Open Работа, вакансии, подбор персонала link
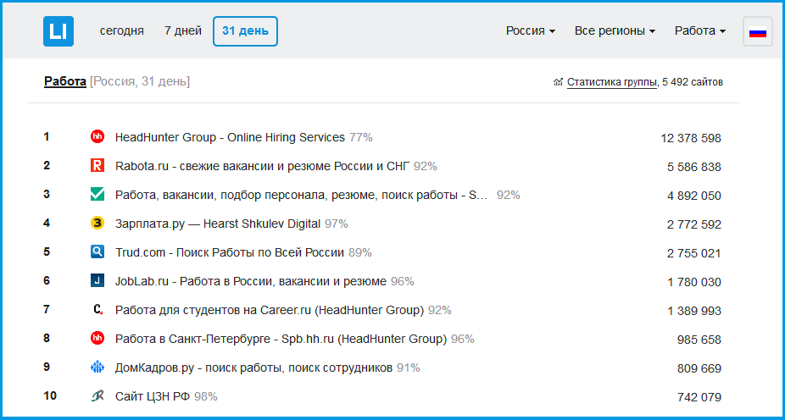The image size is (785, 420). [302, 195]
